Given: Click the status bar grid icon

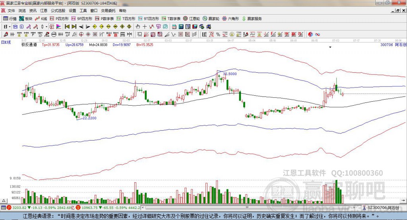Looking at the screenshot, I should [3, 208].
